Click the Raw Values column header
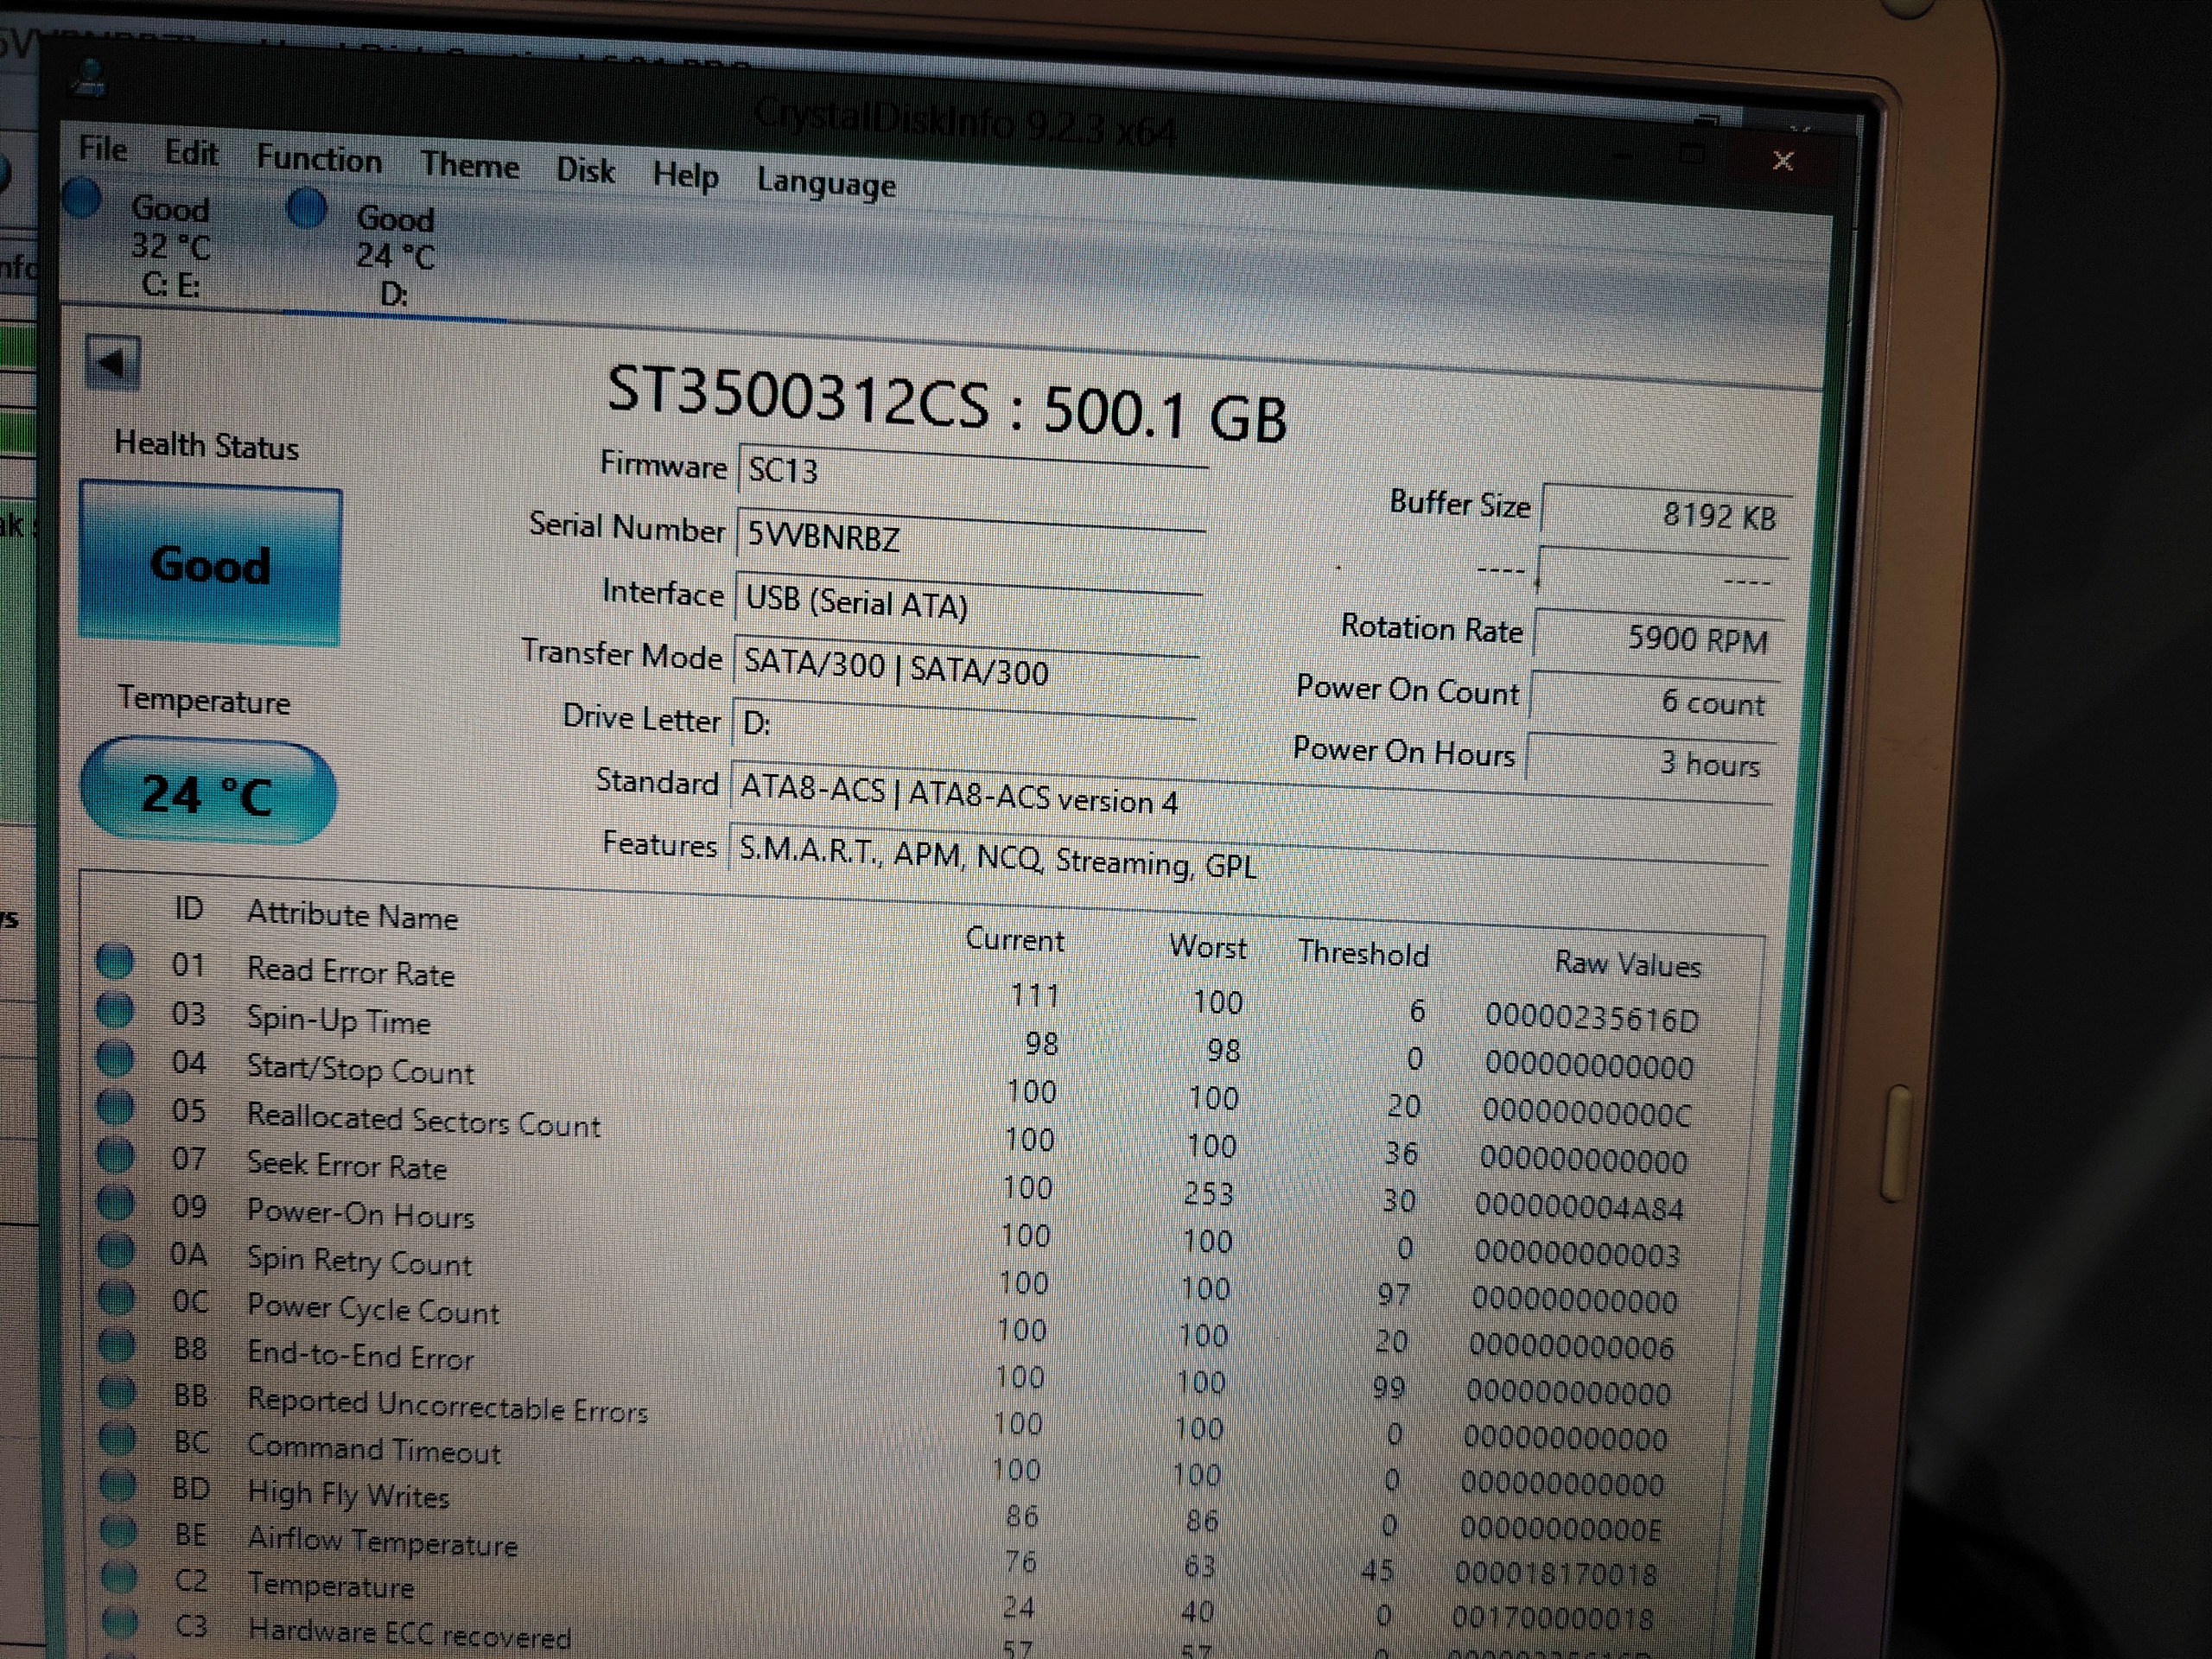2212x1659 pixels. pyautogui.click(x=1626, y=964)
